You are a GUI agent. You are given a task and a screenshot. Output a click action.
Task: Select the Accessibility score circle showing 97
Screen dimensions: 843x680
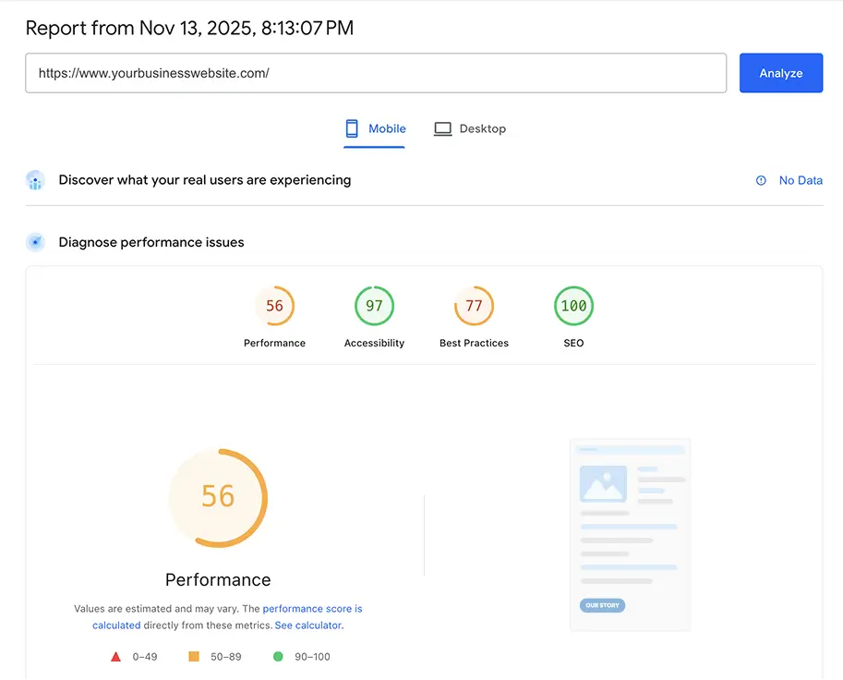[374, 305]
